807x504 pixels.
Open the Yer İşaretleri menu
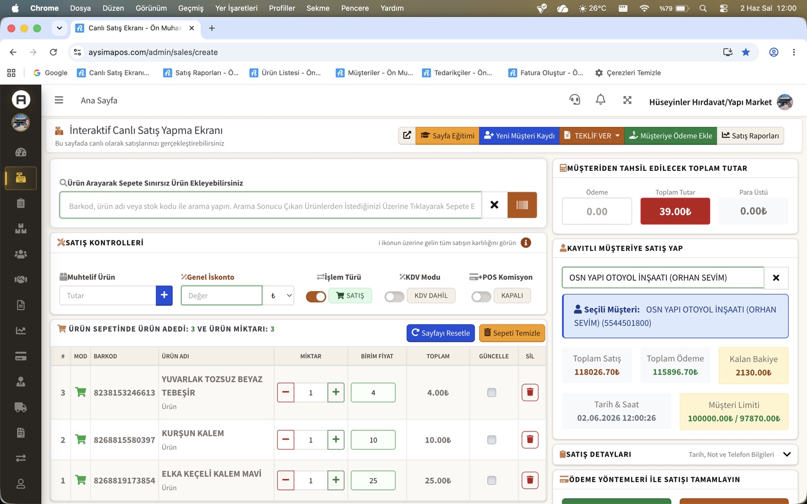[236, 8]
